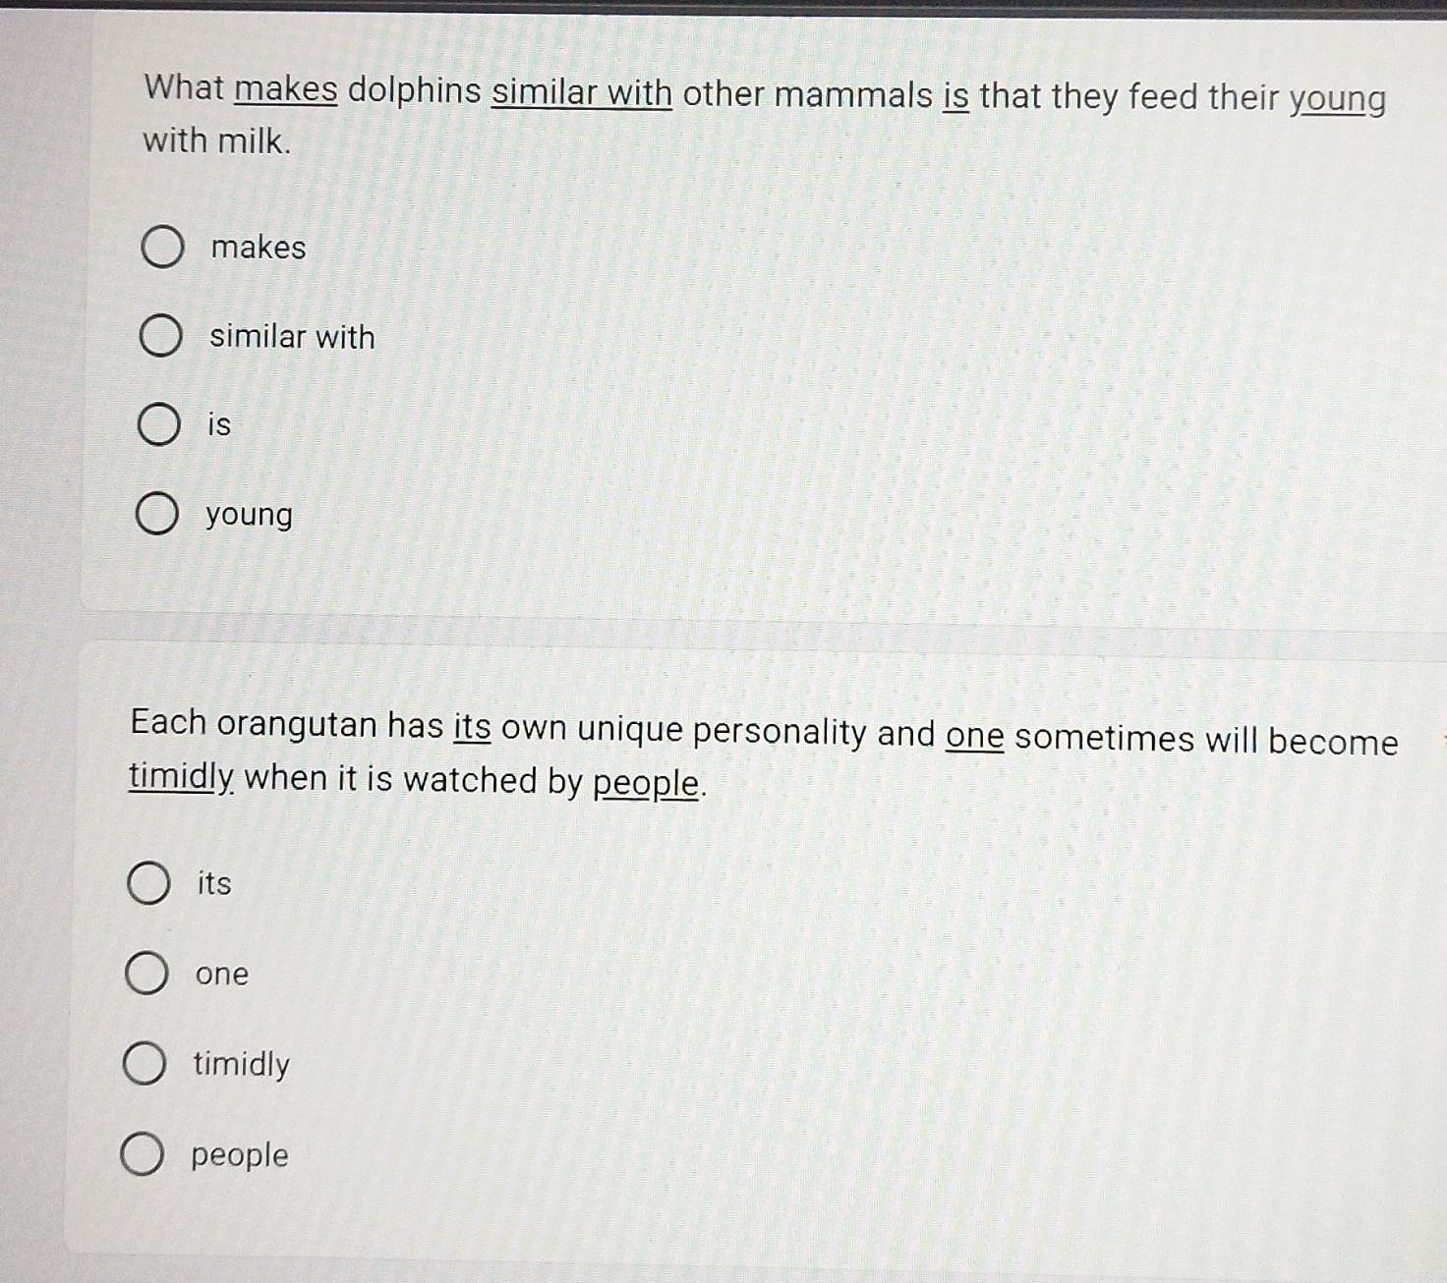Viewport: 1447px width, 1283px height.
Task: Choose the radio circle for option "one"
Action: pos(146,973)
